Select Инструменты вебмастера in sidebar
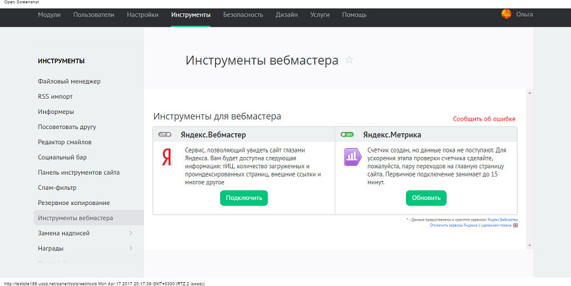Screen dimensions: 571x286 (x=89, y=218)
